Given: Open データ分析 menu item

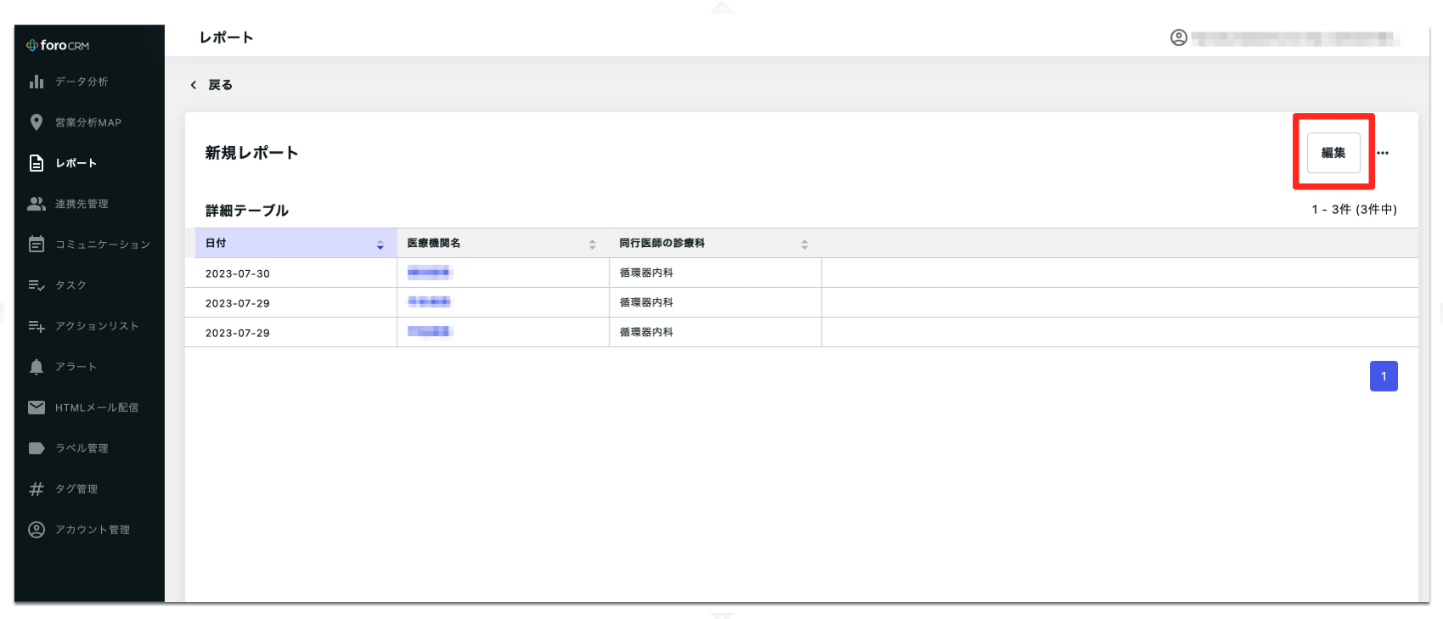Looking at the screenshot, I should (89, 82).
